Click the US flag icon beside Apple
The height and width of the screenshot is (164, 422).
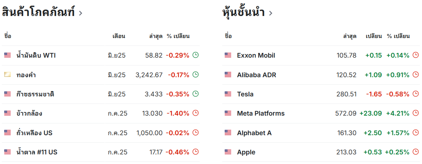(228, 152)
